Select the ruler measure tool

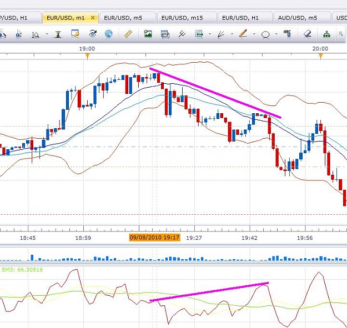(x=128, y=34)
